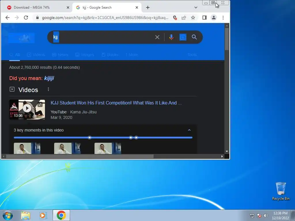Open File Explorer from the taskbar

coord(26,215)
